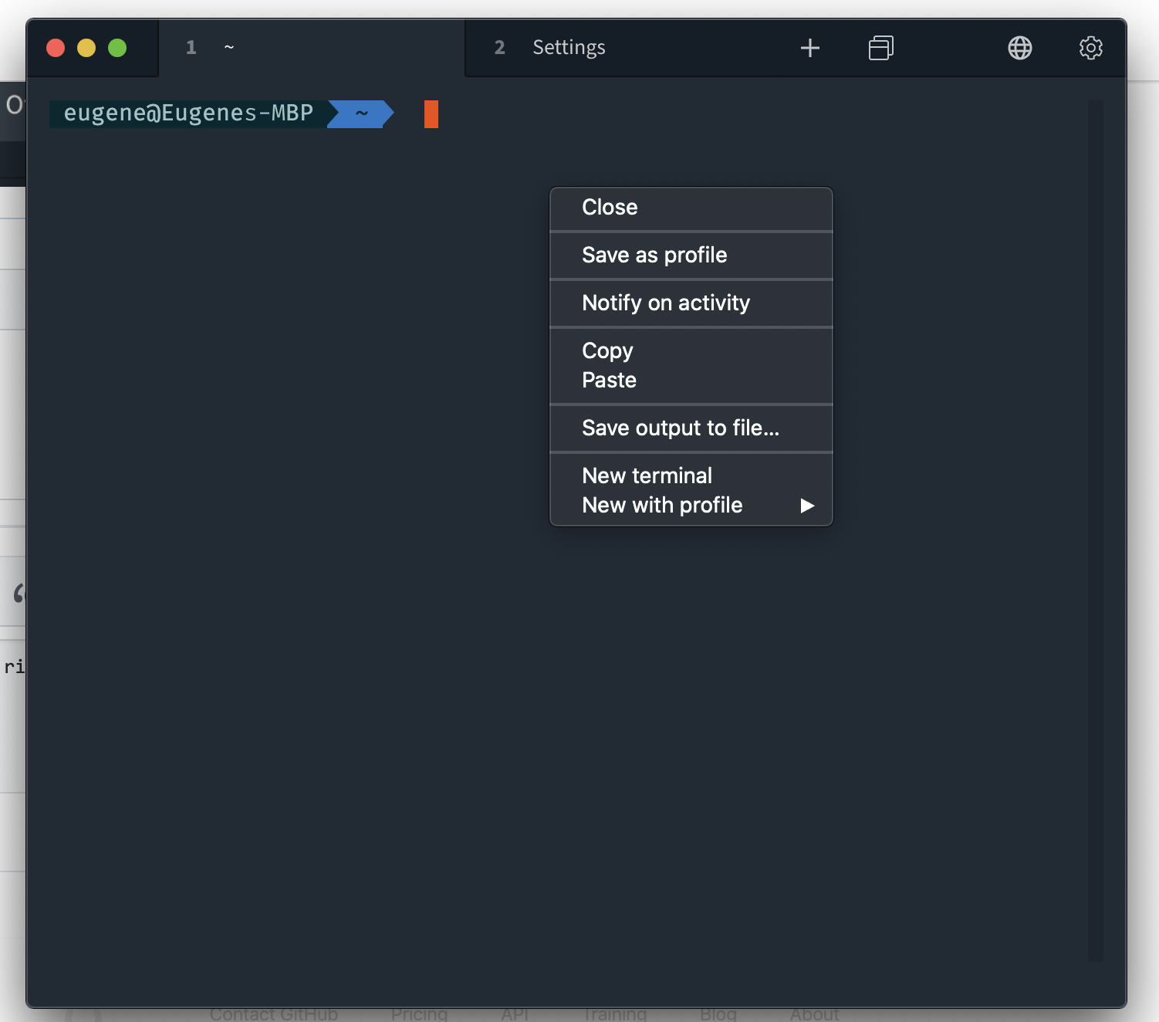Enable Notify on activity
Viewport: 1159px width, 1022px height.
click(691, 303)
